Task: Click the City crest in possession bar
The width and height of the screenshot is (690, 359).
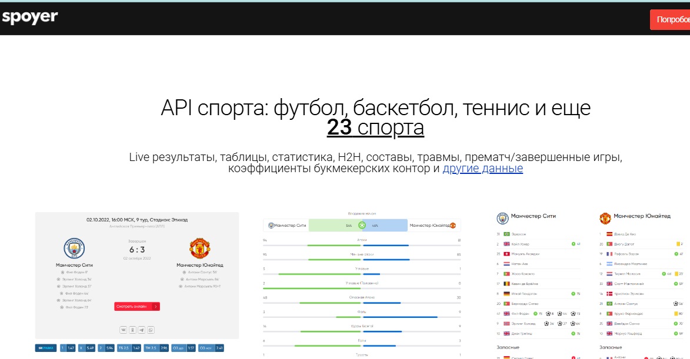Action: click(271, 226)
